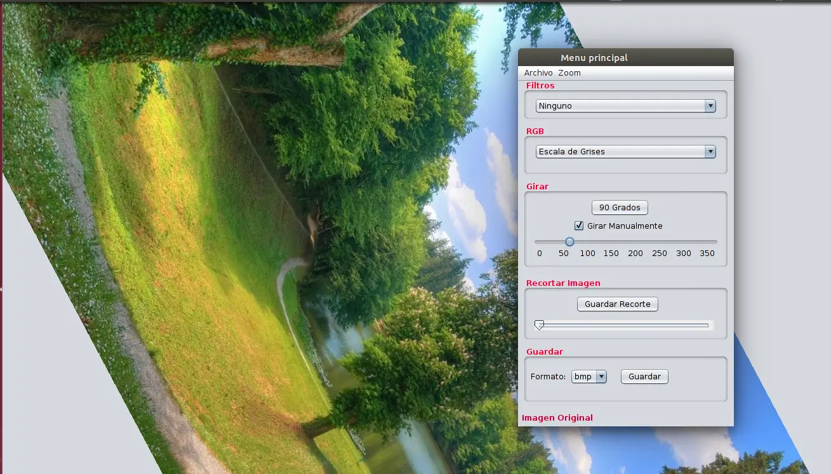The width and height of the screenshot is (831, 474).
Task: Open the Zoom menu
Action: tap(569, 73)
